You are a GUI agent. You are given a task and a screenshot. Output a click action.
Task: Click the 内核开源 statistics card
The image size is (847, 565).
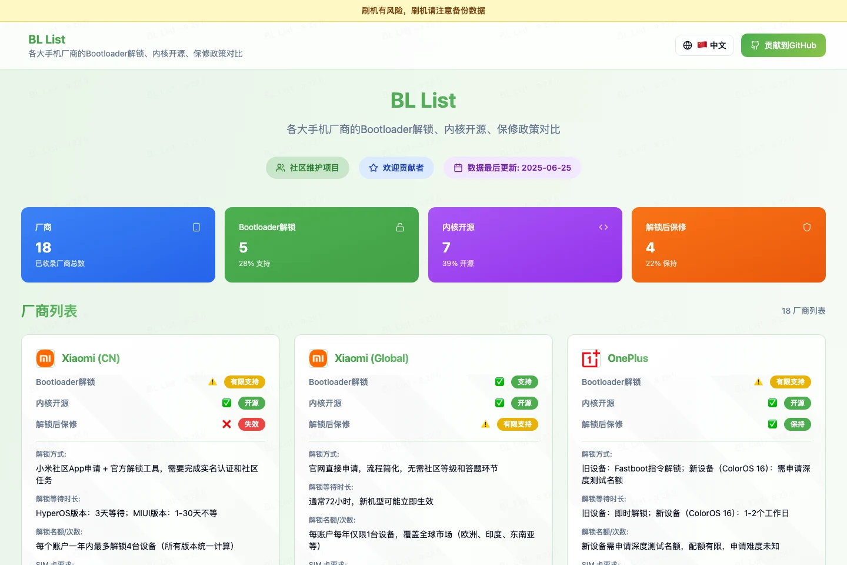[525, 245]
